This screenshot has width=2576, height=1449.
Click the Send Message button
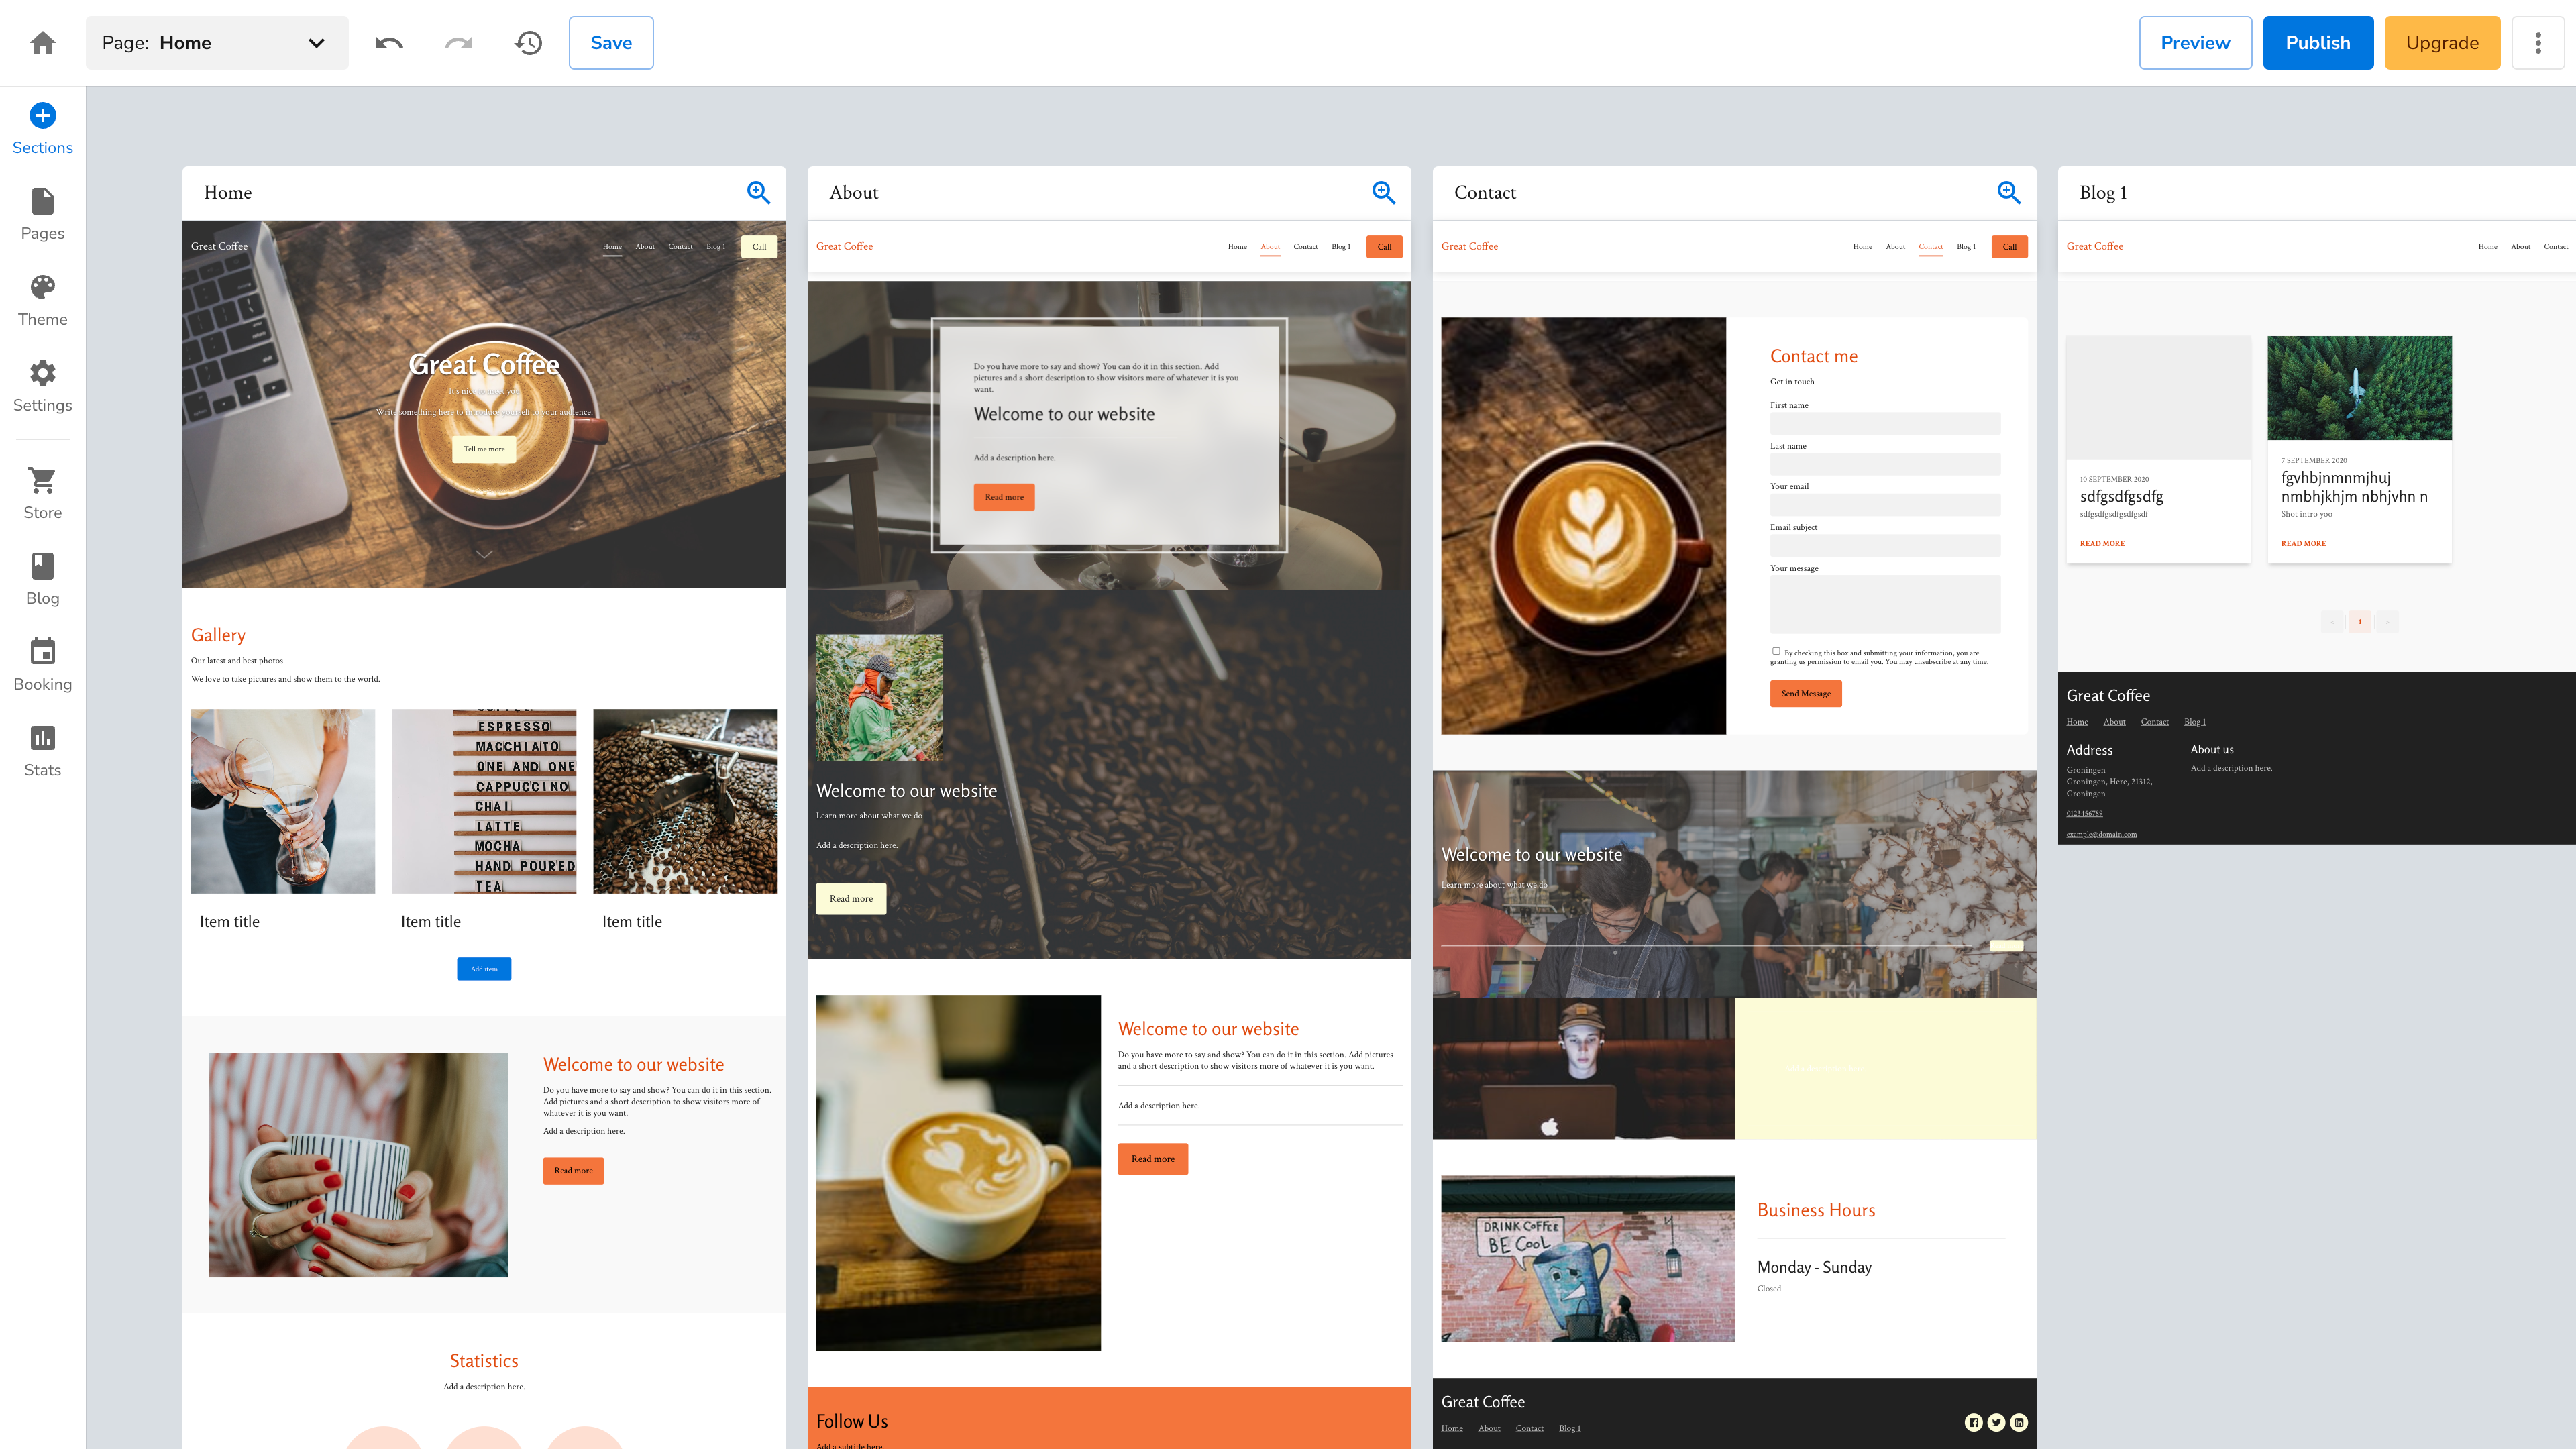(x=1806, y=693)
